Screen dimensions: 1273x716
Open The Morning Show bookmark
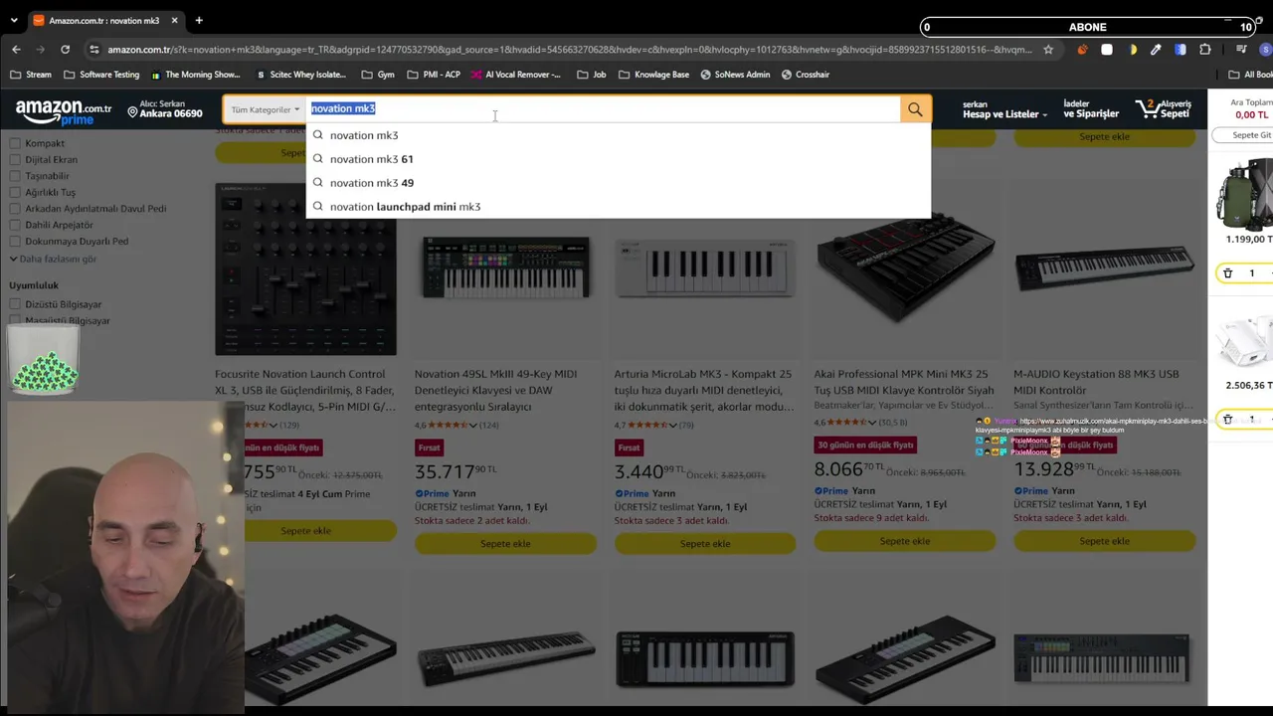pyautogui.click(x=195, y=75)
